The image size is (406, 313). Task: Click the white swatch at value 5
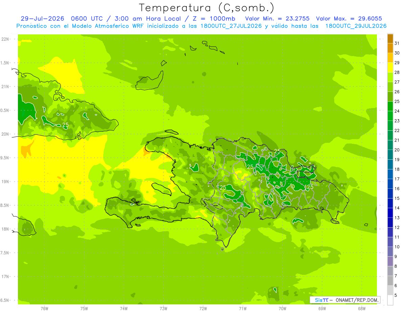tap(390, 300)
